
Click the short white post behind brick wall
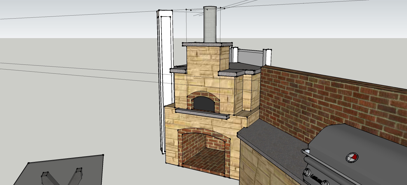tap(267, 57)
